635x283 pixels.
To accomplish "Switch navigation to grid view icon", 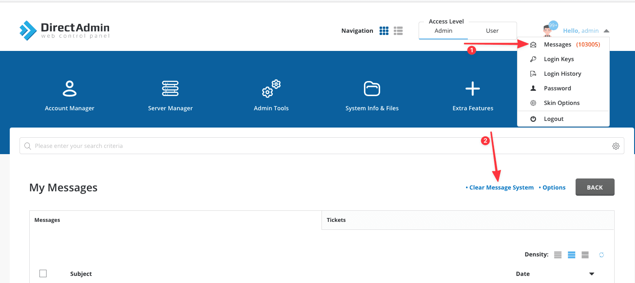I will (x=384, y=31).
